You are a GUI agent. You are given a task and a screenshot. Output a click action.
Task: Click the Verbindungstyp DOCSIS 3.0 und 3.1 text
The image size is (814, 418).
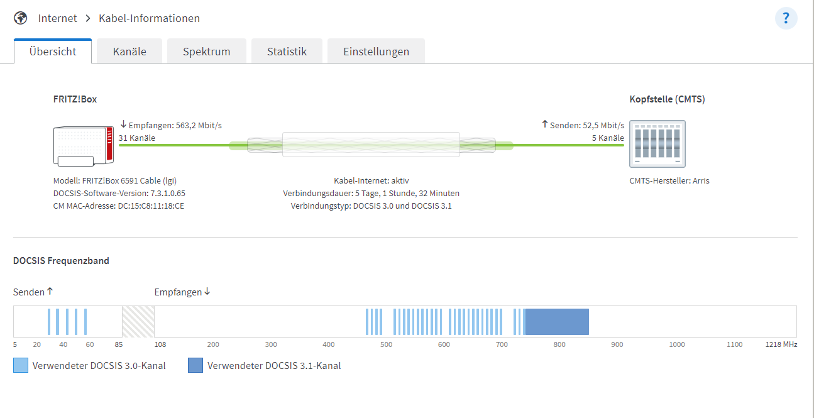click(x=371, y=206)
